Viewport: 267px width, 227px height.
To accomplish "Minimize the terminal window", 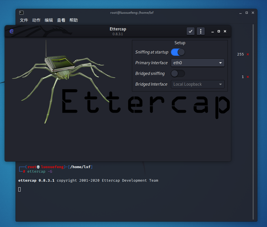I will [240, 13].
